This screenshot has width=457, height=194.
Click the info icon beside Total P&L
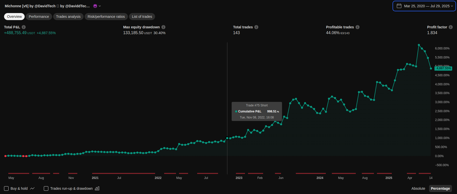coord(24,27)
